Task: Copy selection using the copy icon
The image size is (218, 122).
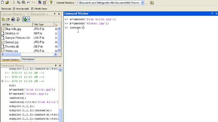Action: coord(19,2)
